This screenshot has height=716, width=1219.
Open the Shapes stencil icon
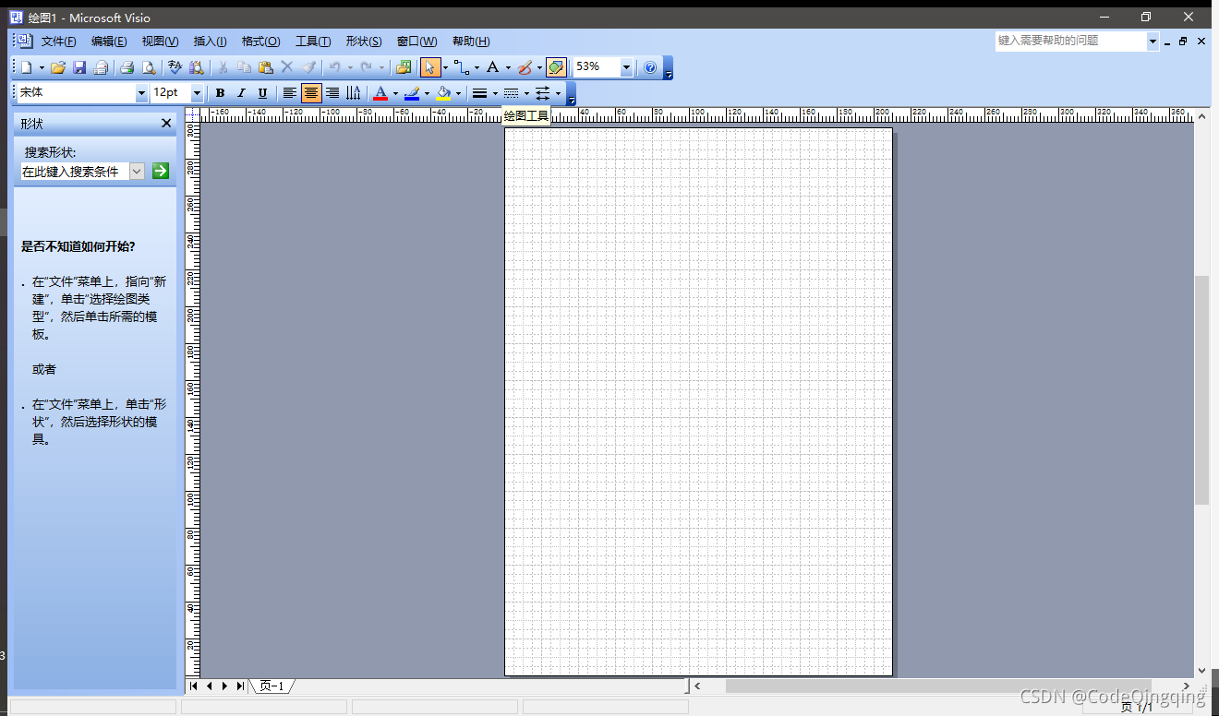(x=403, y=67)
